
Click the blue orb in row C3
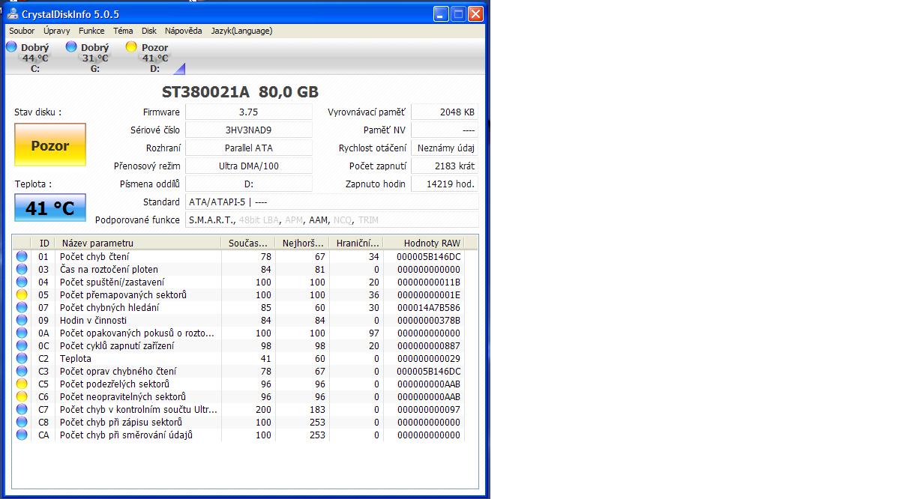22,371
